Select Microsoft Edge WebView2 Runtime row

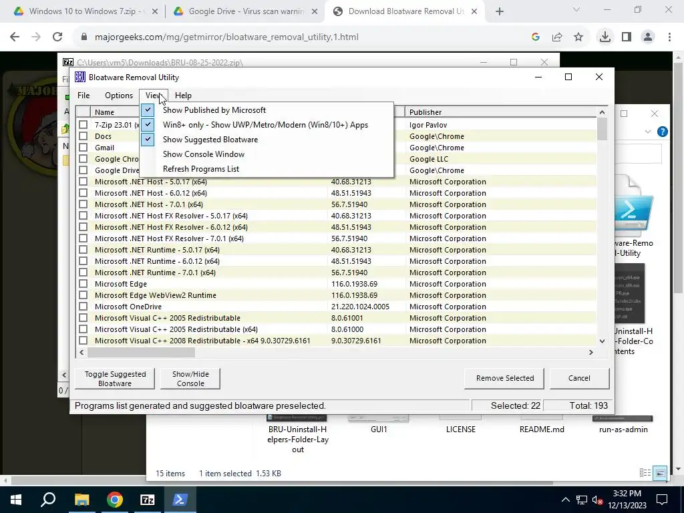[336, 295]
